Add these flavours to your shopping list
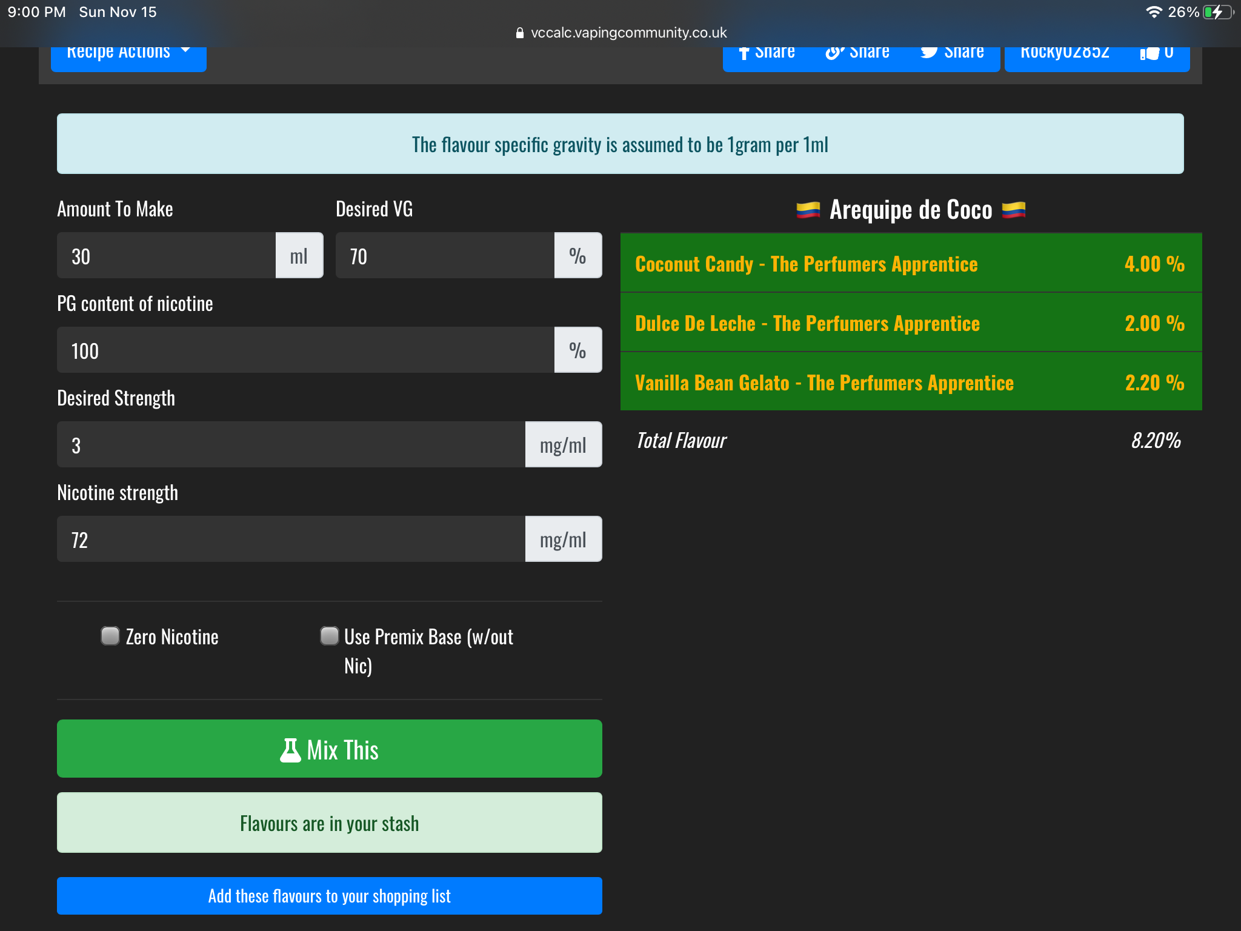Viewport: 1241px width, 931px height. point(330,896)
